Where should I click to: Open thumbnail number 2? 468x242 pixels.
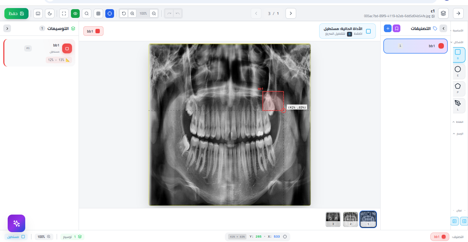coord(351,219)
